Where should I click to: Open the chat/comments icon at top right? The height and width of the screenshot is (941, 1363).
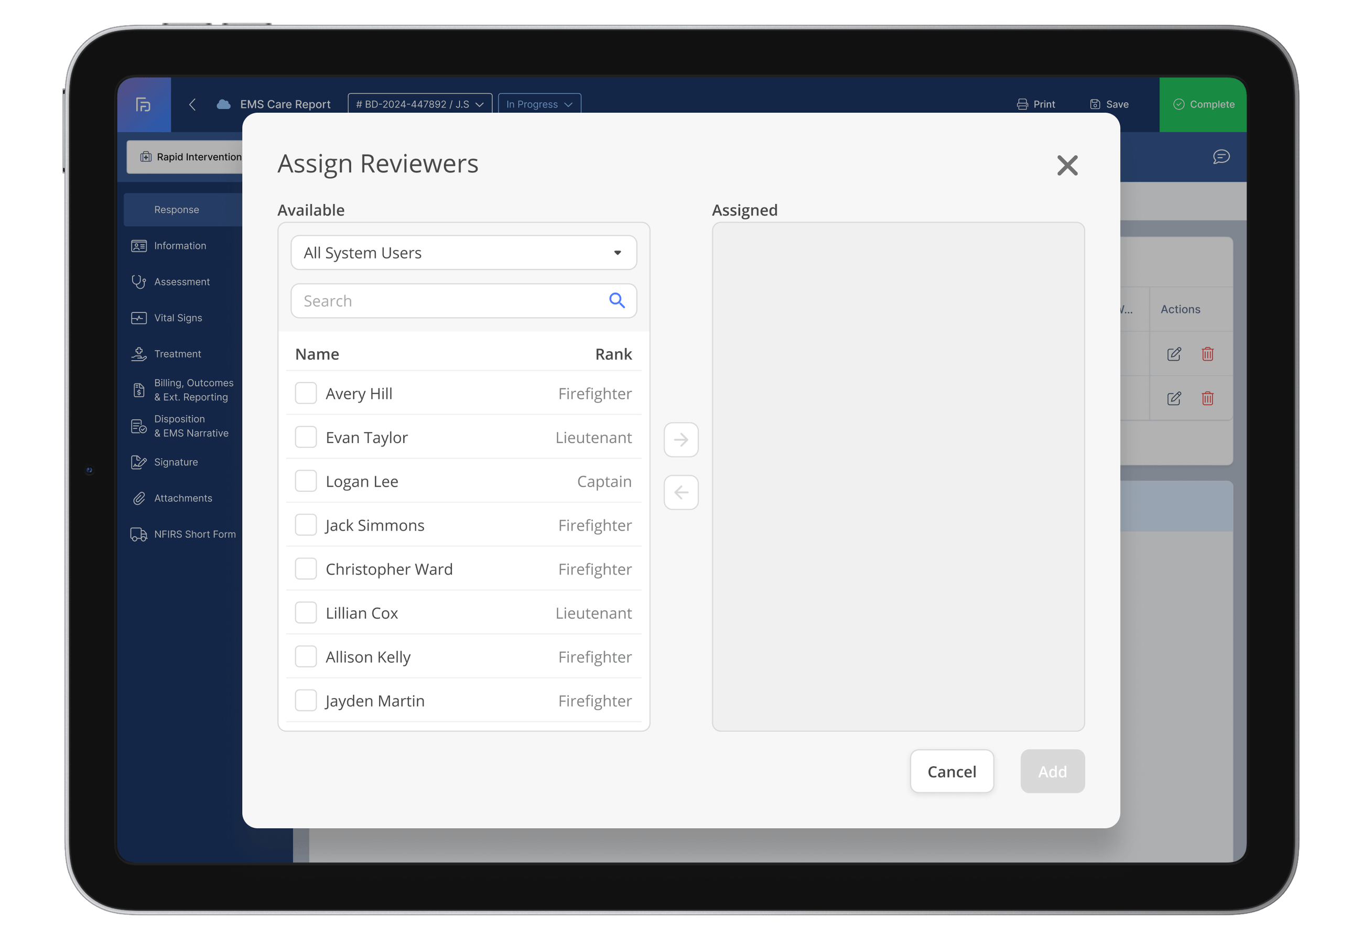(1221, 156)
